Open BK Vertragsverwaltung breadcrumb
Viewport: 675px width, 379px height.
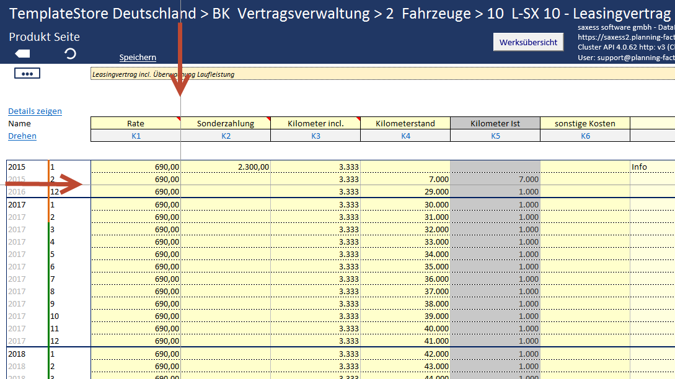[291, 14]
